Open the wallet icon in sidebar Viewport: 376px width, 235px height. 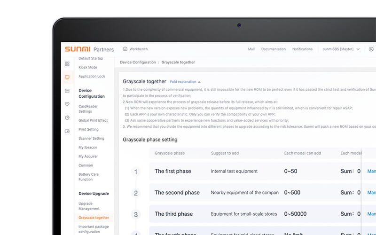[x=67, y=131]
